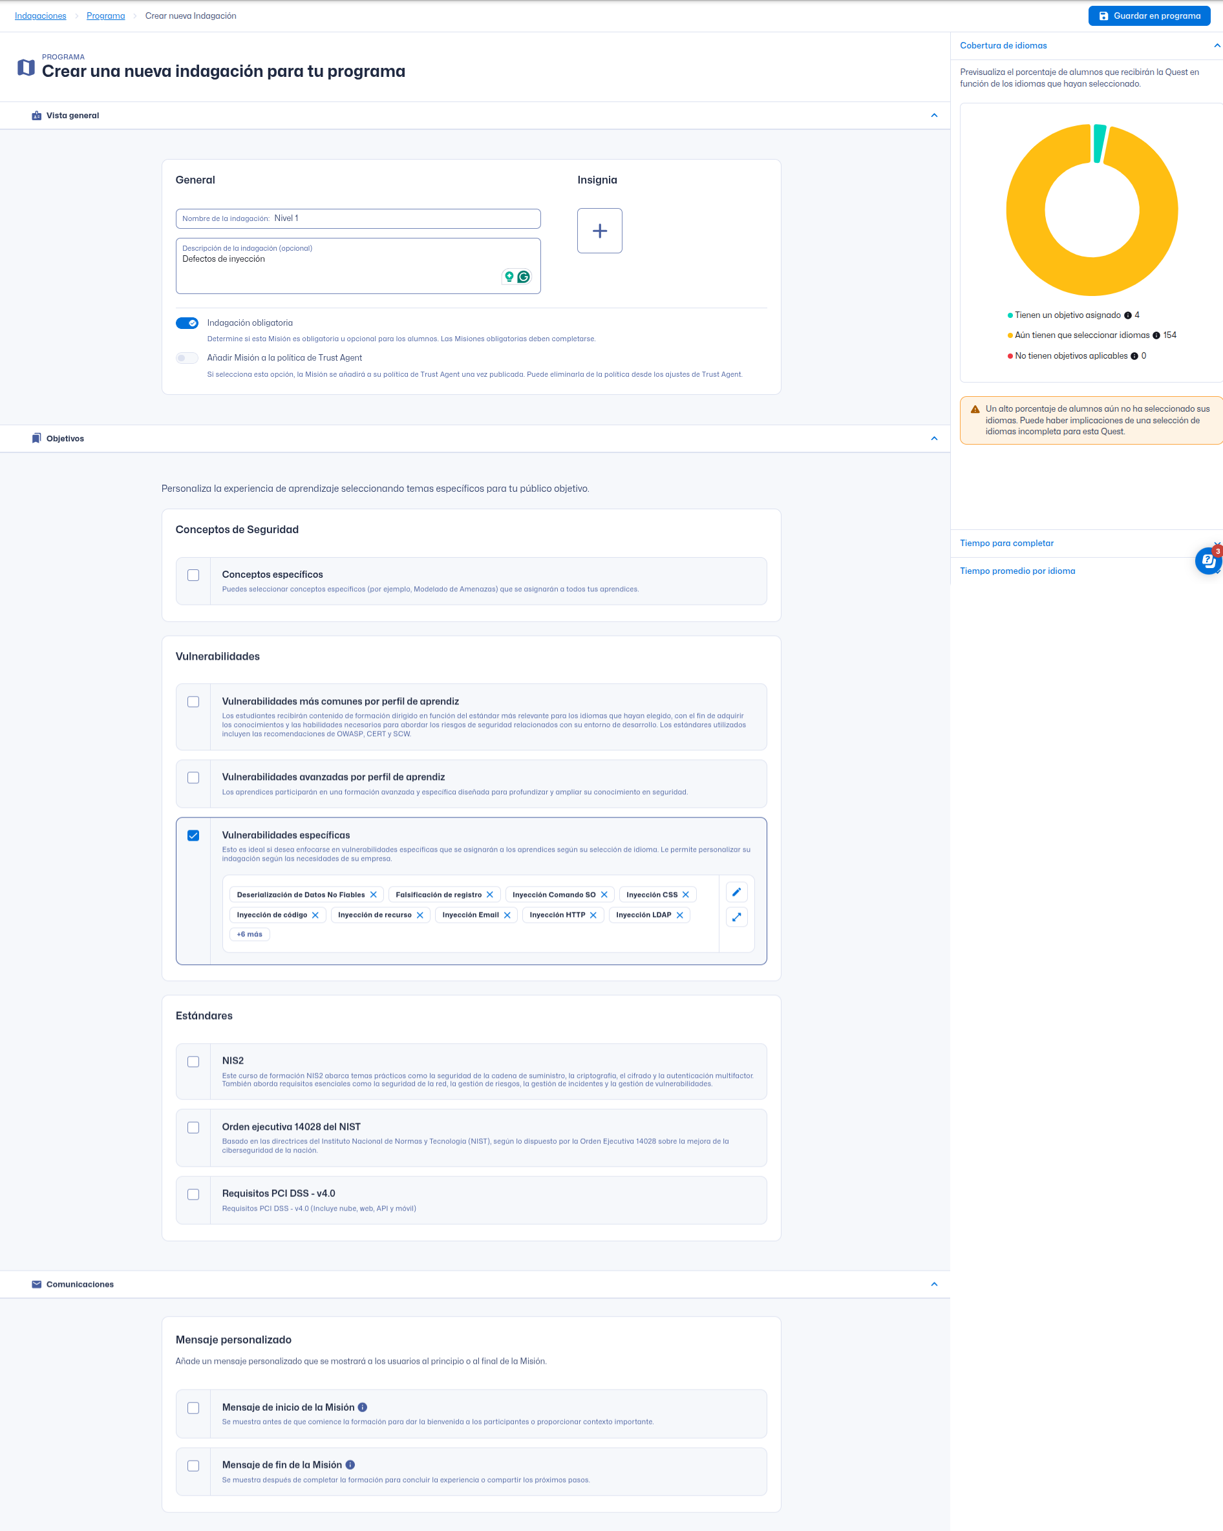This screenshot has height=1531, width=1223.
Task: Collapse the Vista general section
Action: click(934, 115)
